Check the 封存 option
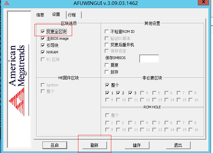 (x=107, y=72)
